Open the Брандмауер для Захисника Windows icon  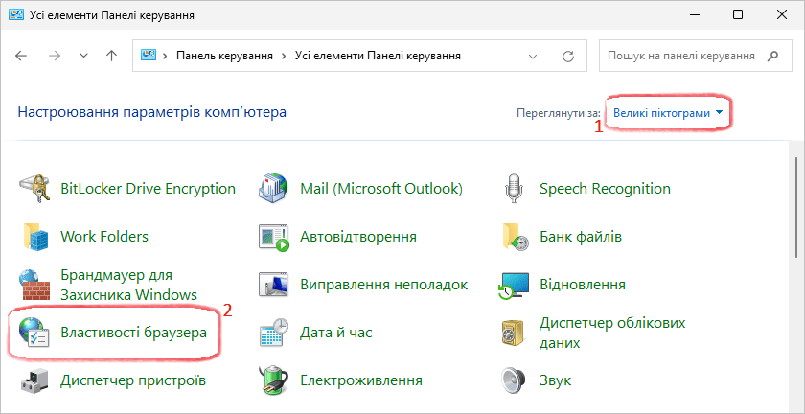tap(34, 285)
